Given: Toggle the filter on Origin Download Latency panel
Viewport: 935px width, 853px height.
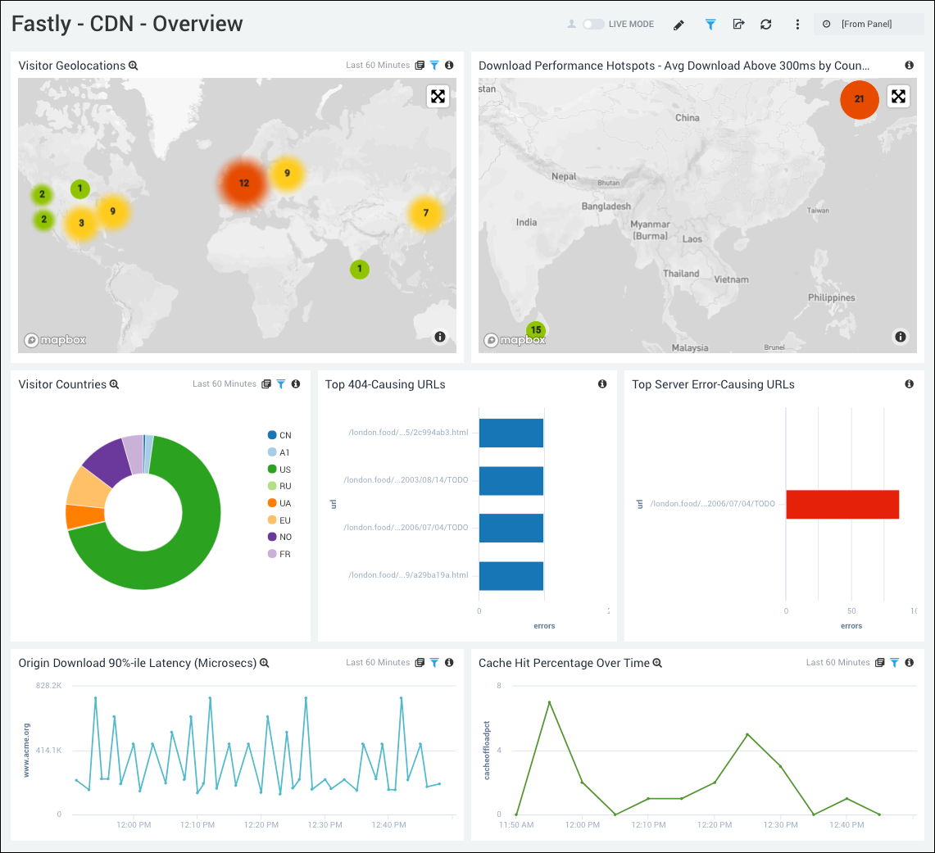Looking at the screenshot, I should pyautogui.click(x=434, y=662).
